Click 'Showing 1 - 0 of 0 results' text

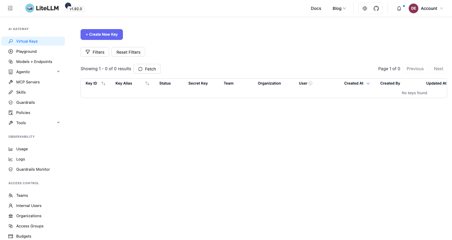106,69
